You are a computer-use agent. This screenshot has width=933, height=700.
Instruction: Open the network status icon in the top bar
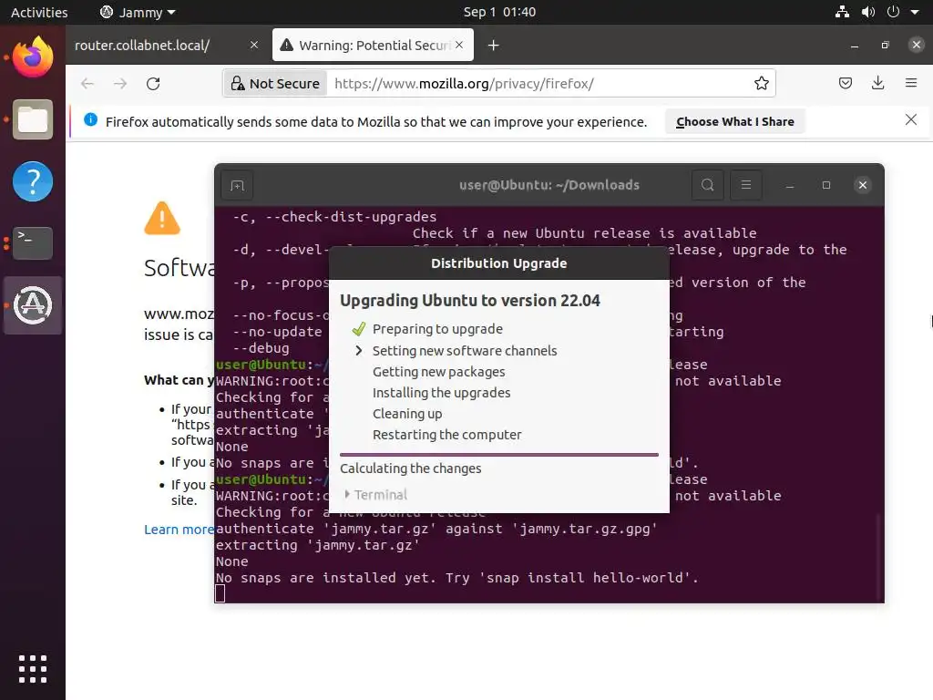tap(842, 12)
